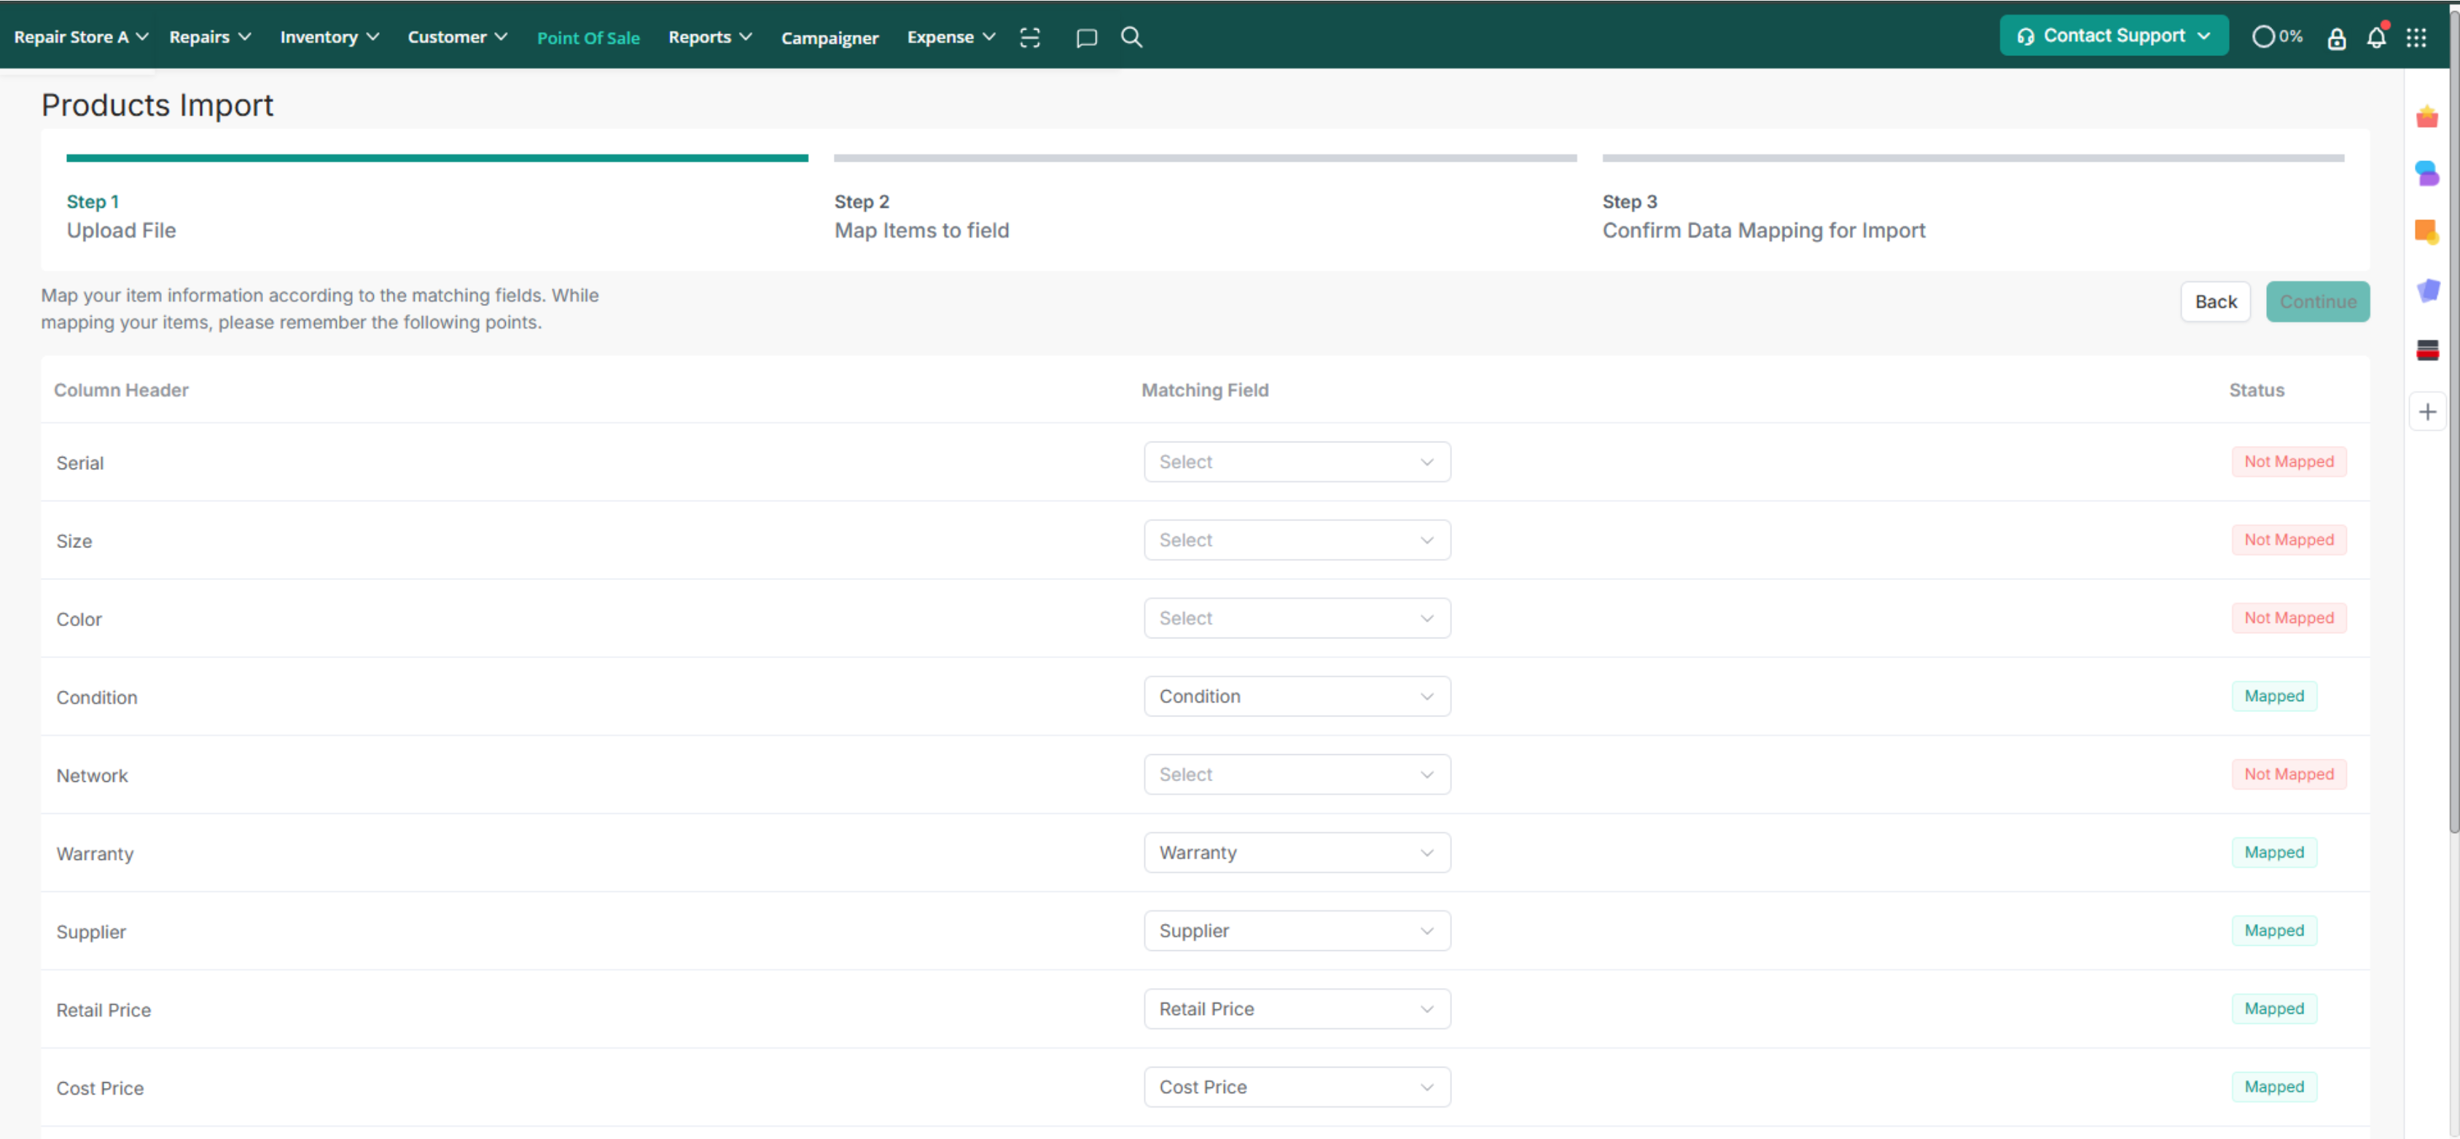Click Not Mapped status for Color
Image resolution: width=2460 pixels, height=1139 pixels.
coord(2288,619)
